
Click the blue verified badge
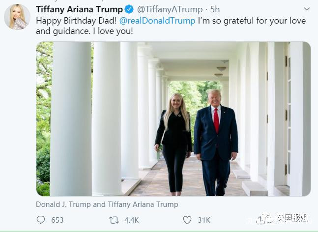pos(129,9)
